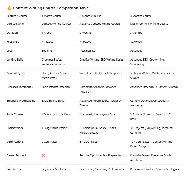The width and height of the screenshot is (189, 178).
Task: Select the 1 Month Course column header
Action: pos(52,16)
